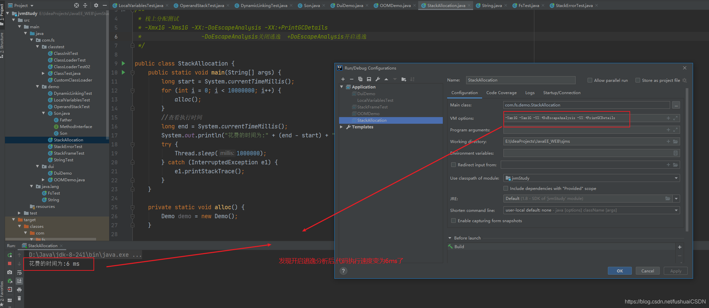Collapse the Son.java node
Viewport: 709px width, 308px height.
44,113
